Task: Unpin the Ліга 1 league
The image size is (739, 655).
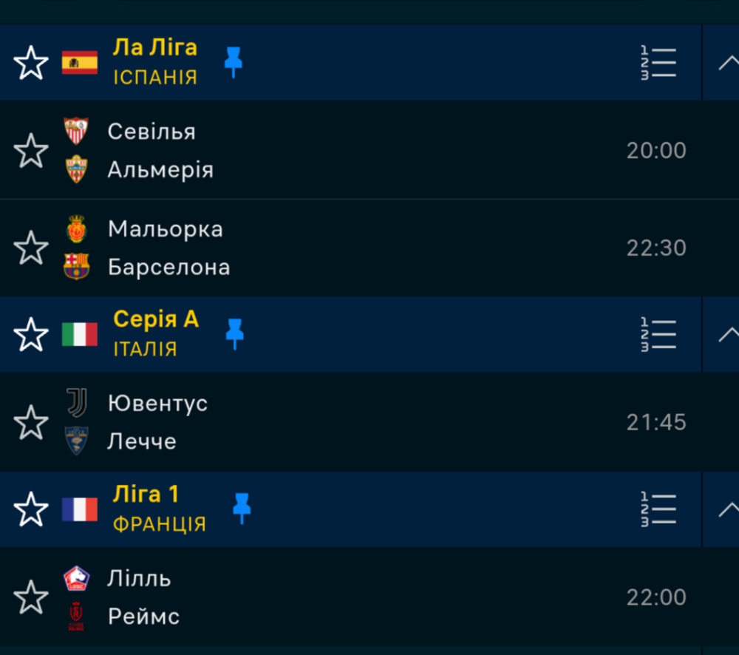Action: [242, 509]
